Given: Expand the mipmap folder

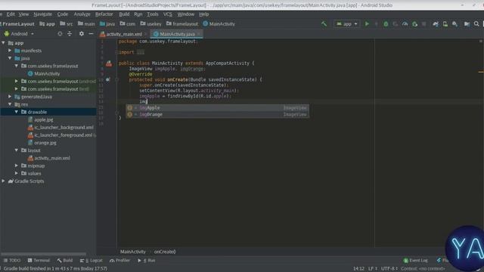Looking at the screenshot, I should pos(17,165).
